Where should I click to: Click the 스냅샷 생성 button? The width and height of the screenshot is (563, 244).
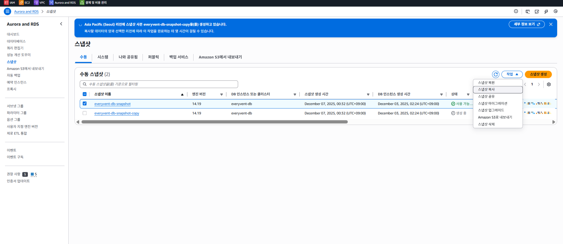tap(538, 74)
